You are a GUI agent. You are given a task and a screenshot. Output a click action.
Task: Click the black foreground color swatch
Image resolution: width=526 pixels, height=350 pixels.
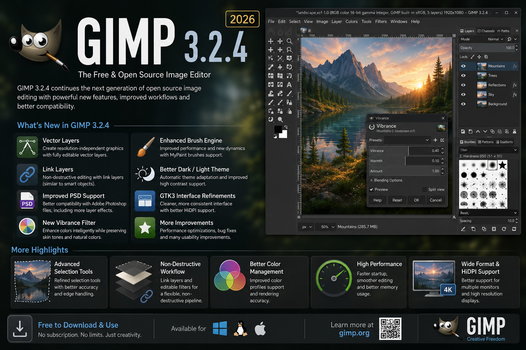278,130
